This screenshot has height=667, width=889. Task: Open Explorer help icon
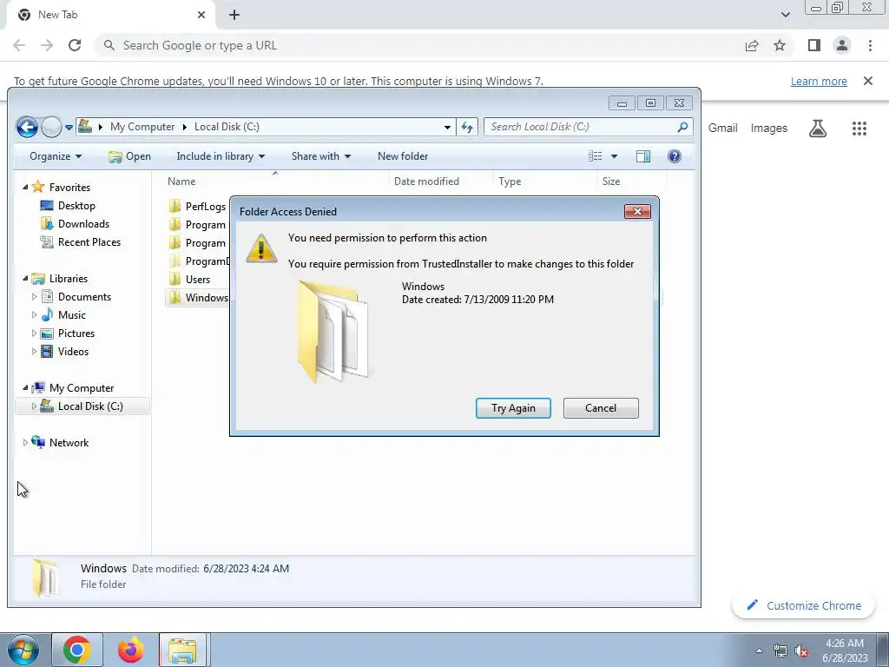(x=674, y=156)
